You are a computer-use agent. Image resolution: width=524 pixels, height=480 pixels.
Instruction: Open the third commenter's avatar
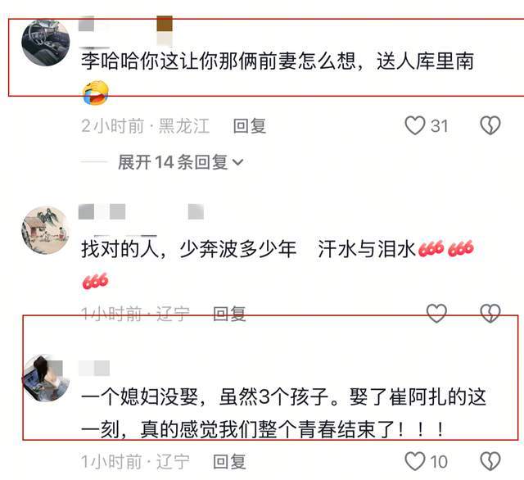click(x=46, y=378)
